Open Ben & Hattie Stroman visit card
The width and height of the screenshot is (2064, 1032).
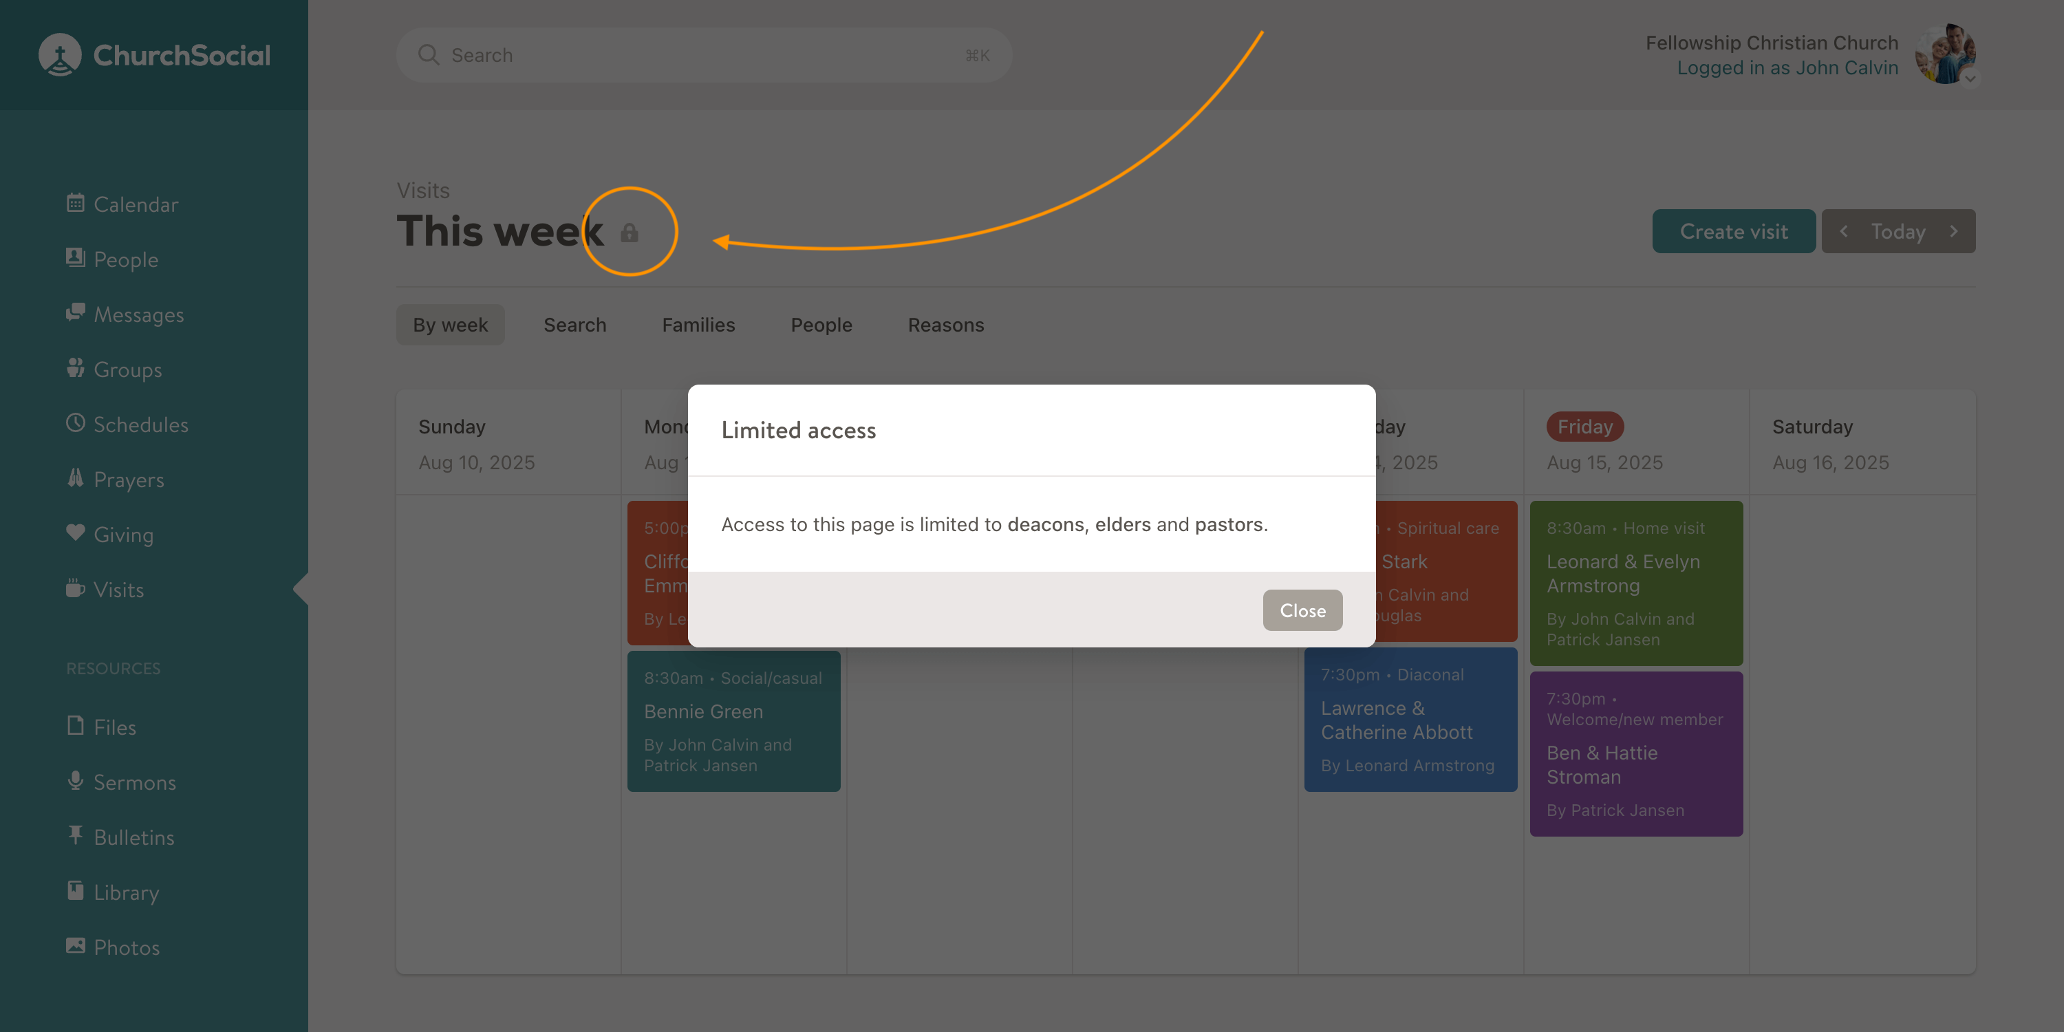1636,754
